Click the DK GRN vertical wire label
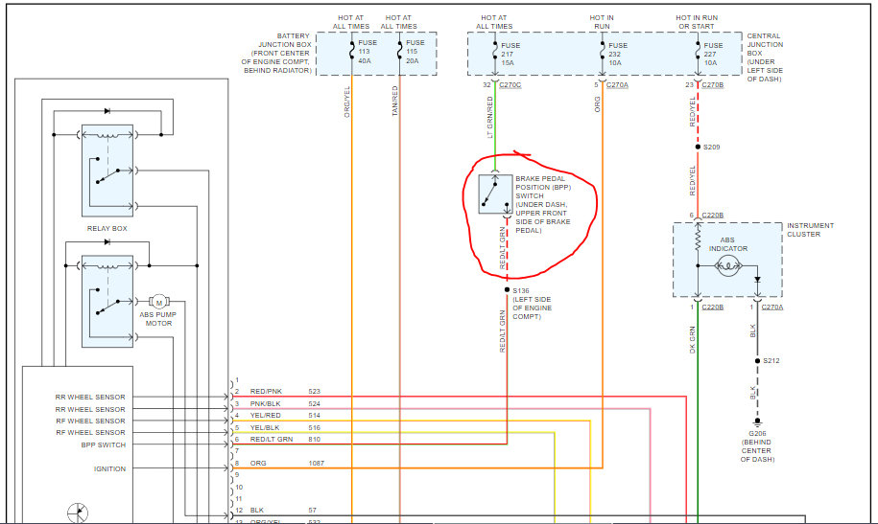 pos(693,340)
